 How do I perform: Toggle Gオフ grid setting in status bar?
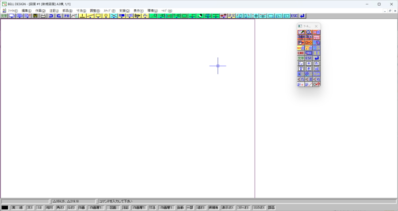[x=71, y=207]
